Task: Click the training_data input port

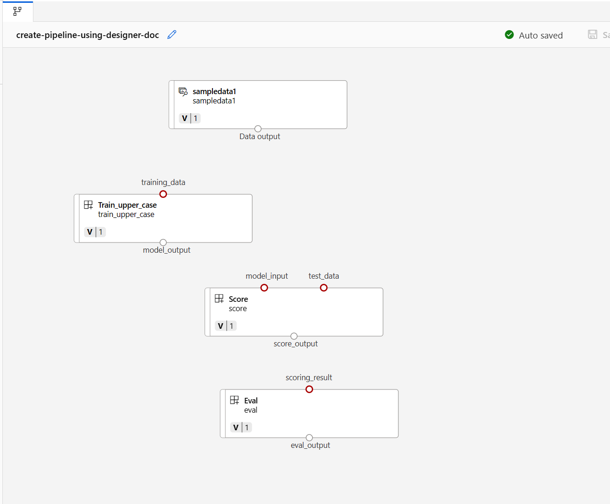Action: 163,194
